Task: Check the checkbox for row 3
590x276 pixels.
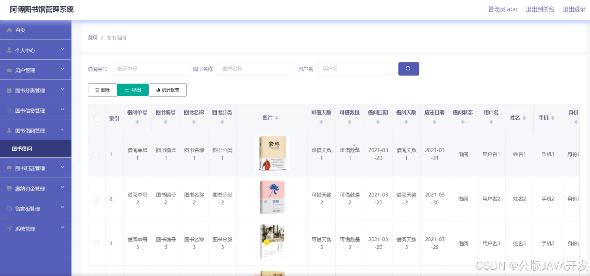Action: [96, 243]
